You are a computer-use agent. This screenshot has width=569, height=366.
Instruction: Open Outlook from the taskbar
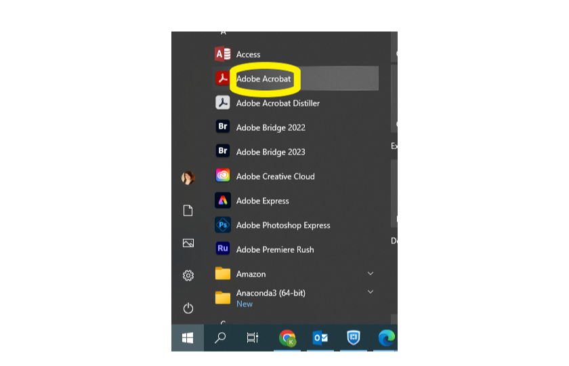(x=320, y=338)
